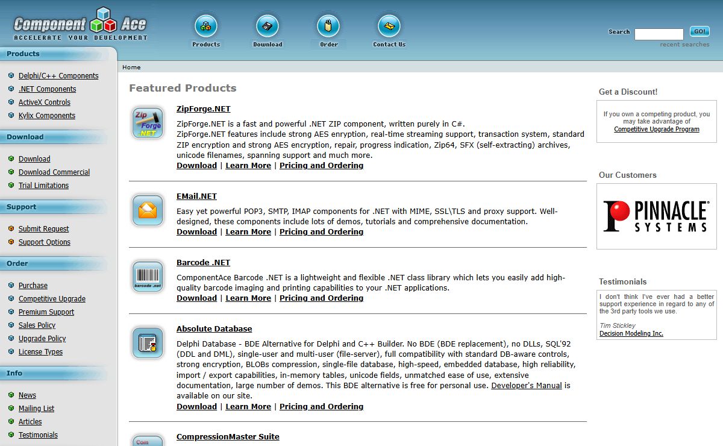
Task: Open News under the Info section
Action: 27,395
